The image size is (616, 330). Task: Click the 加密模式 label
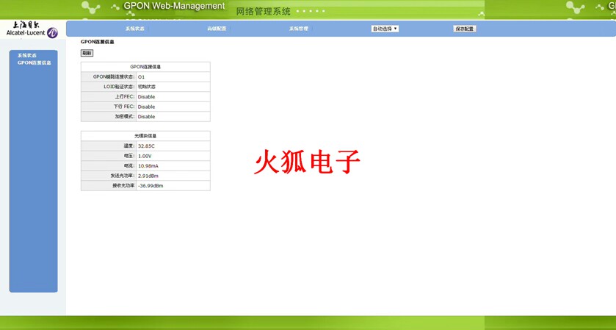tap(125, 116)
